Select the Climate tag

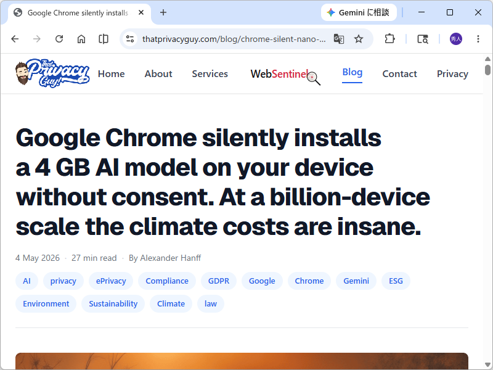[171, 303]
